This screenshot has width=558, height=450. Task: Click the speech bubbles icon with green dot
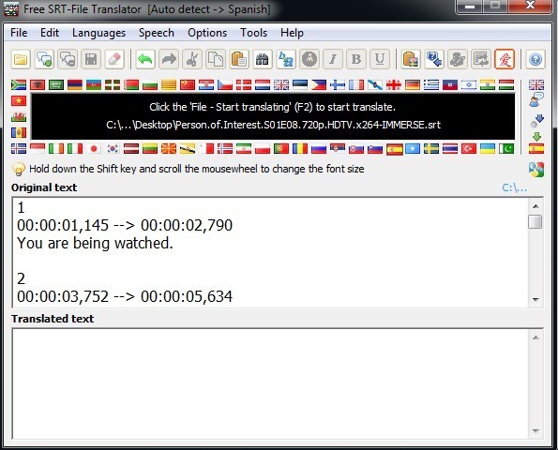(44, 59)
